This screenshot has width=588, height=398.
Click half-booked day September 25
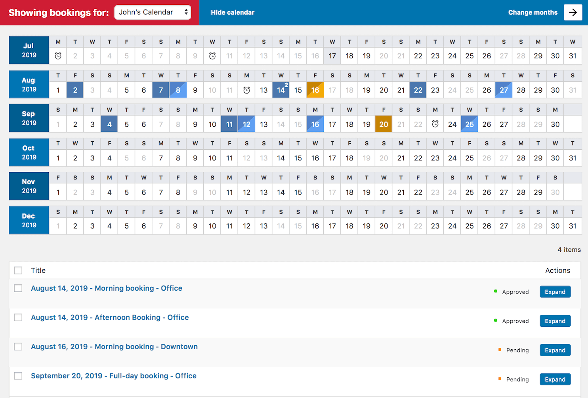coord(470,124)
